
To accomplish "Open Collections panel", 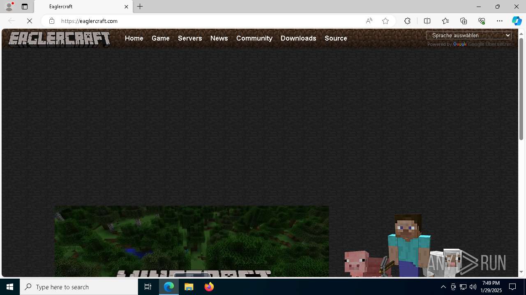I will pyautogui.click(x=464, y=21).
